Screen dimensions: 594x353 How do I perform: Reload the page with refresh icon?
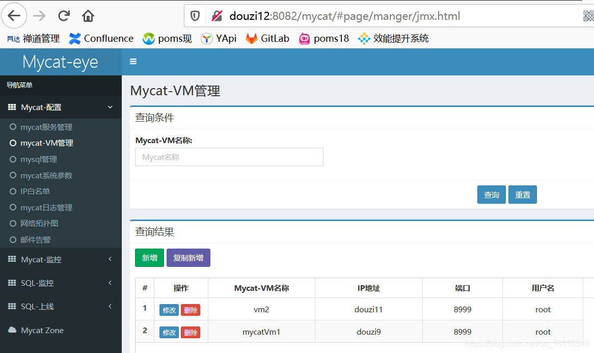coord(64,16)
